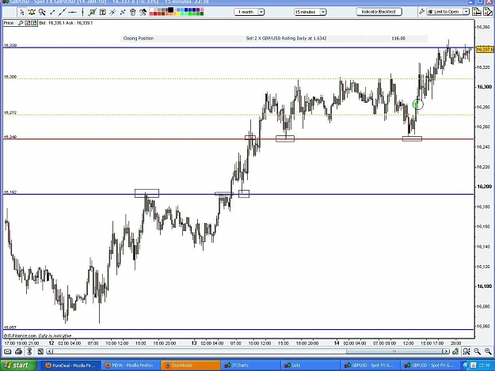Image resolution: width=495 pixels, height=371 pixels.
Task: Click the Indicator/Backtest button
Action: 379,12
